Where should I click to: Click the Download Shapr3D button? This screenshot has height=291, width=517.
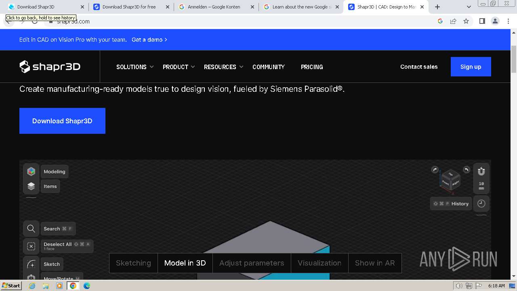point(62,121)
